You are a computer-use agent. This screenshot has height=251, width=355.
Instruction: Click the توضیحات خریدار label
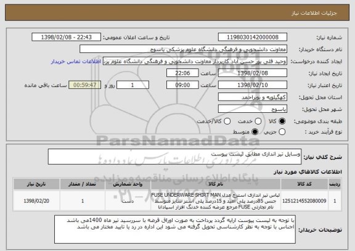[320, 230]
